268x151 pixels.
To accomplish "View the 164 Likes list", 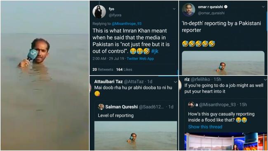I will coord(124,70).
